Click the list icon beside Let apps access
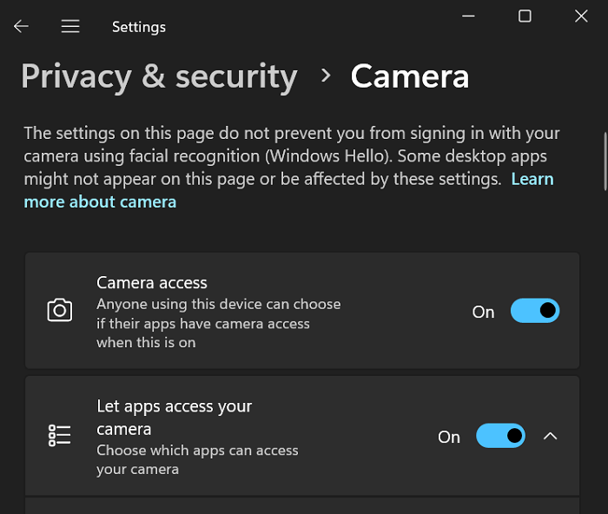This screenshot has height=514, width=608. click(59, 436)
